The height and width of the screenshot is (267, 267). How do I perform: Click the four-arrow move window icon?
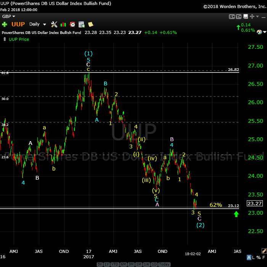(252, 16)
